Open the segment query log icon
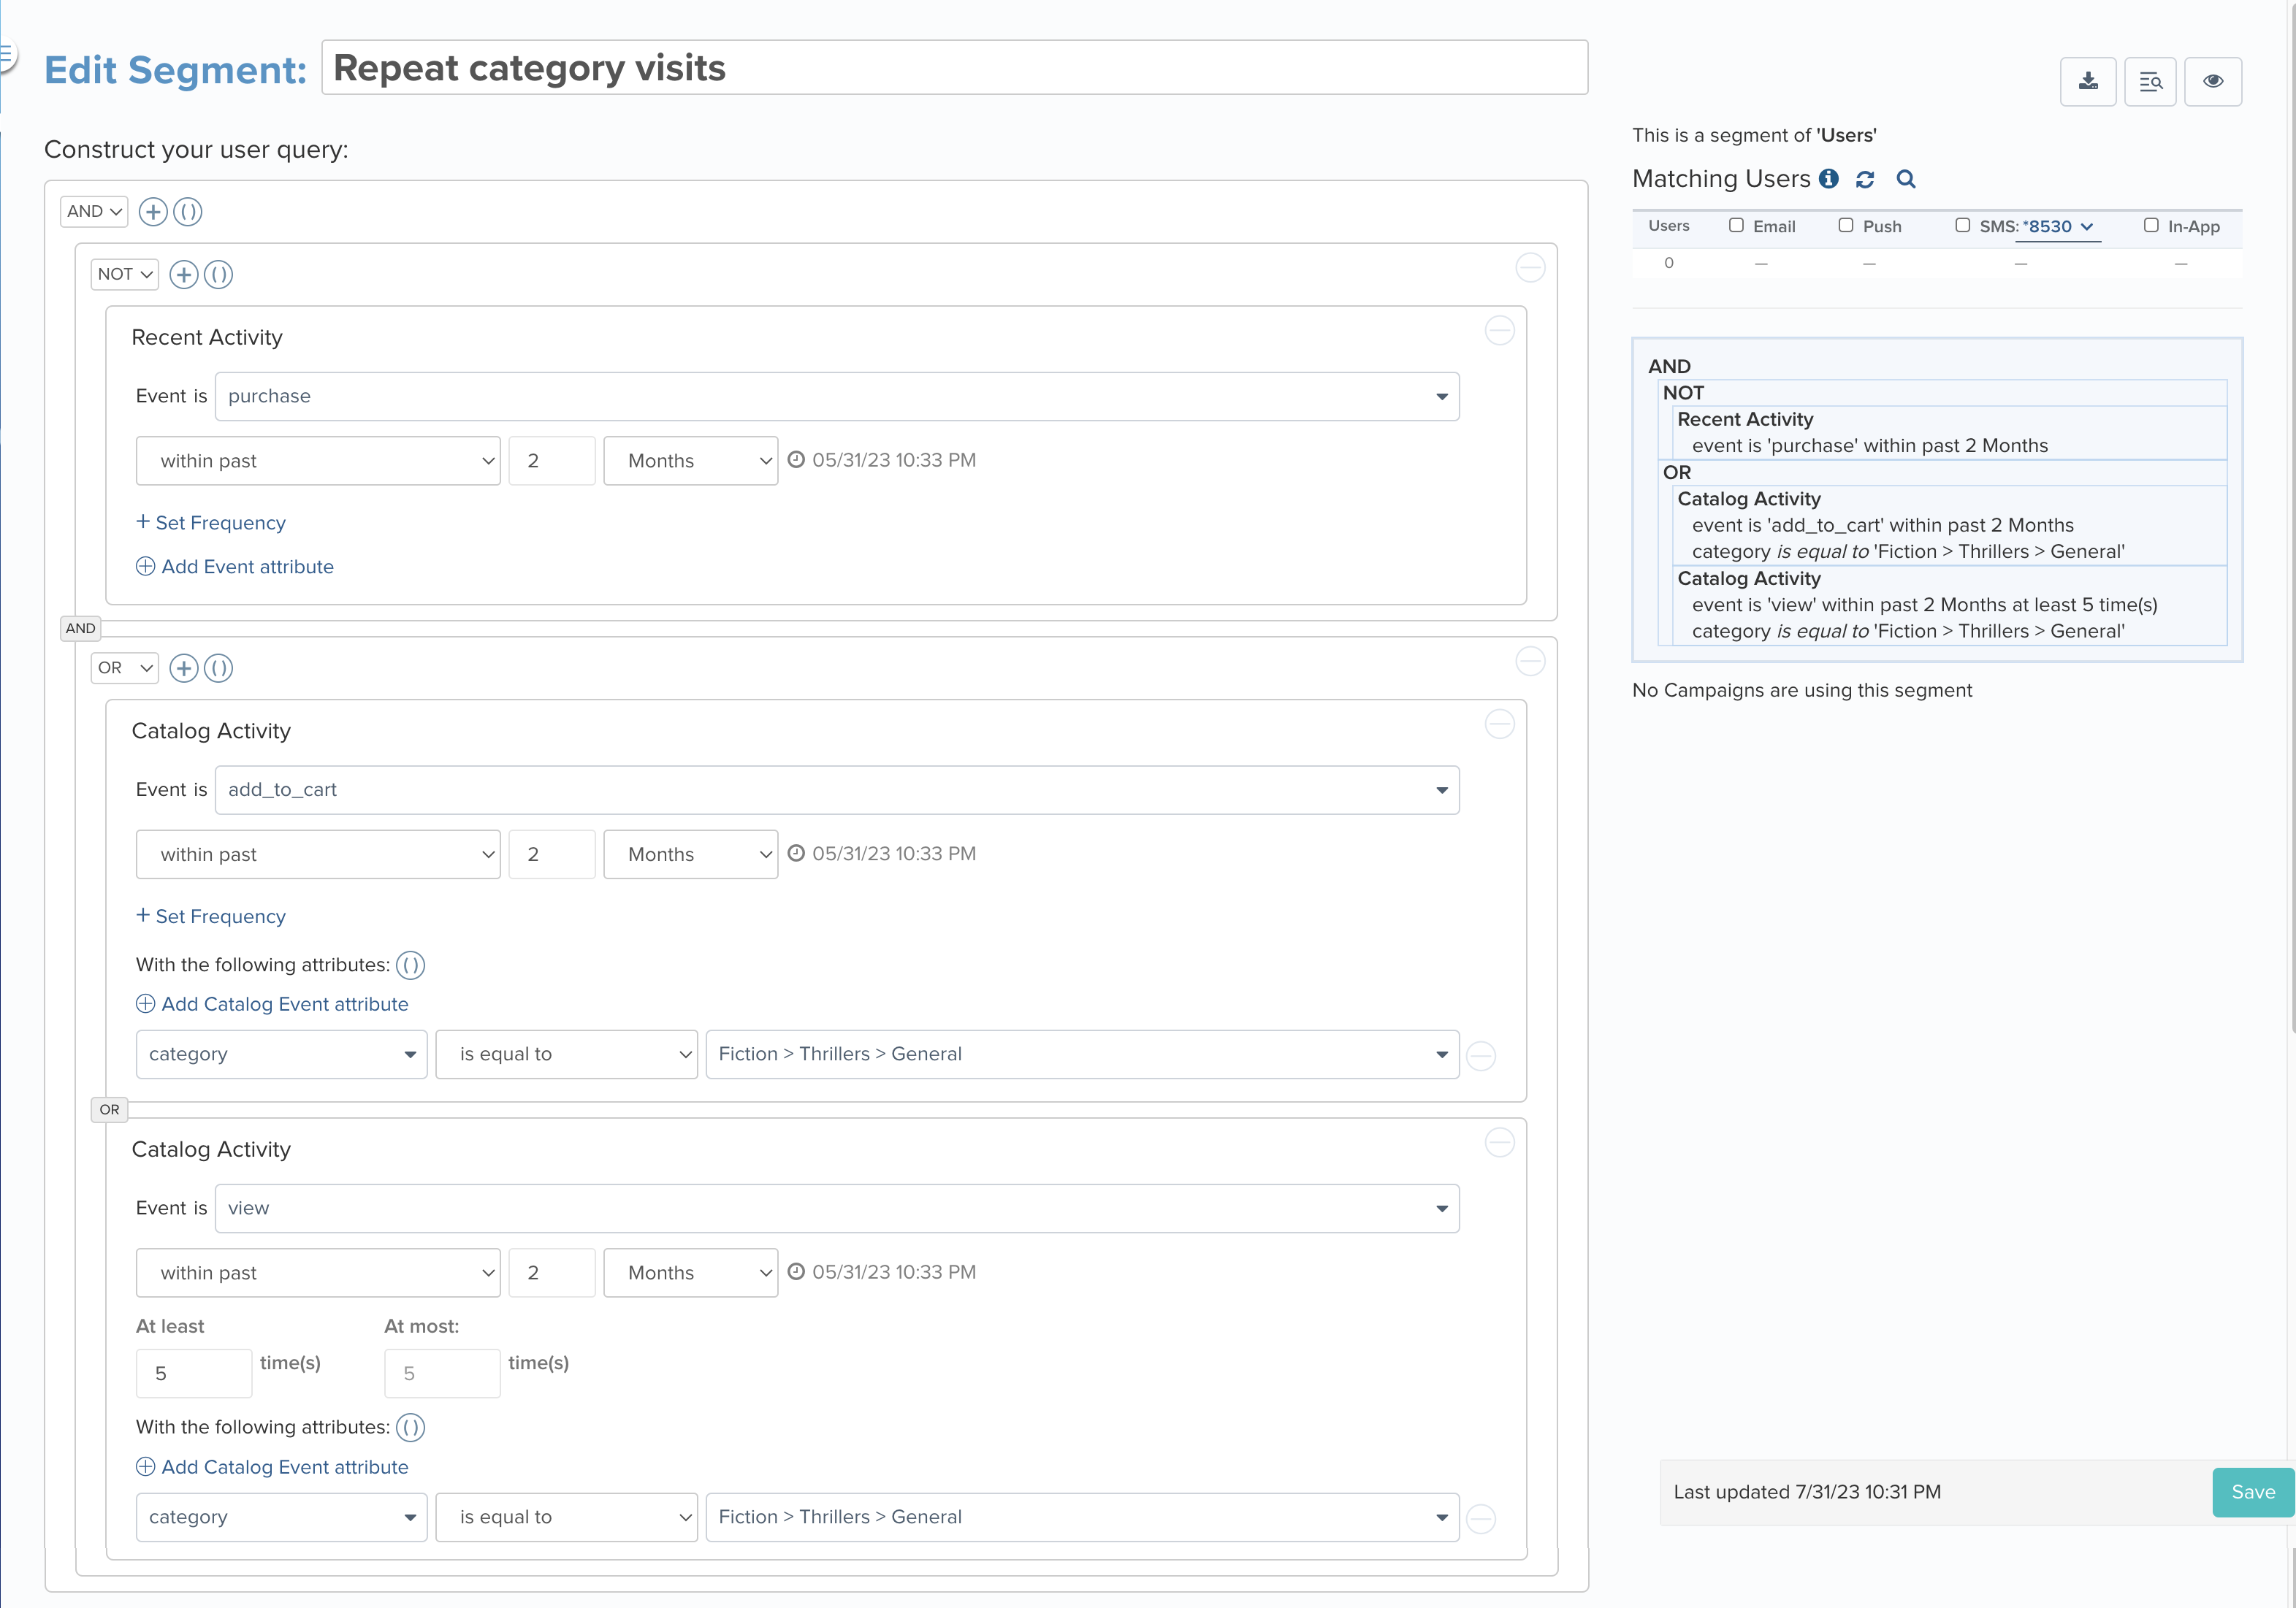Image resolution: width=2296 pixels, height=1608 pixels. point(2151,81)
